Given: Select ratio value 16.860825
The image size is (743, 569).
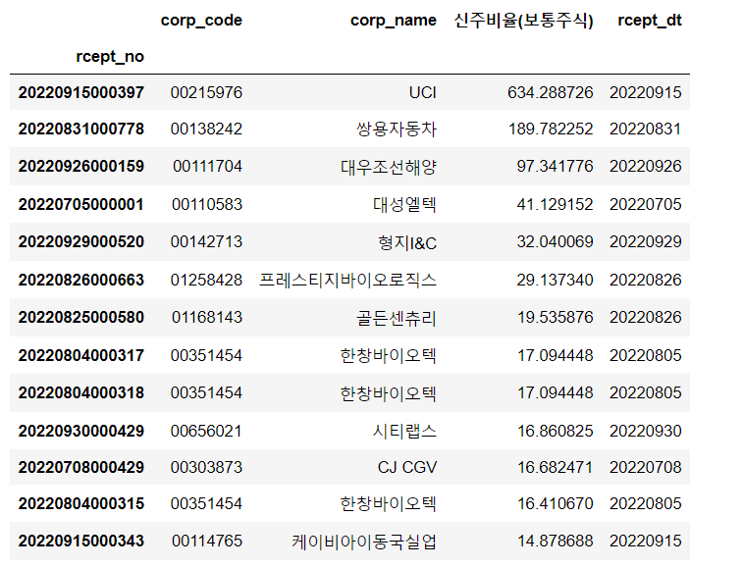Looking at the screenshot, I should (x=556, y=431).
